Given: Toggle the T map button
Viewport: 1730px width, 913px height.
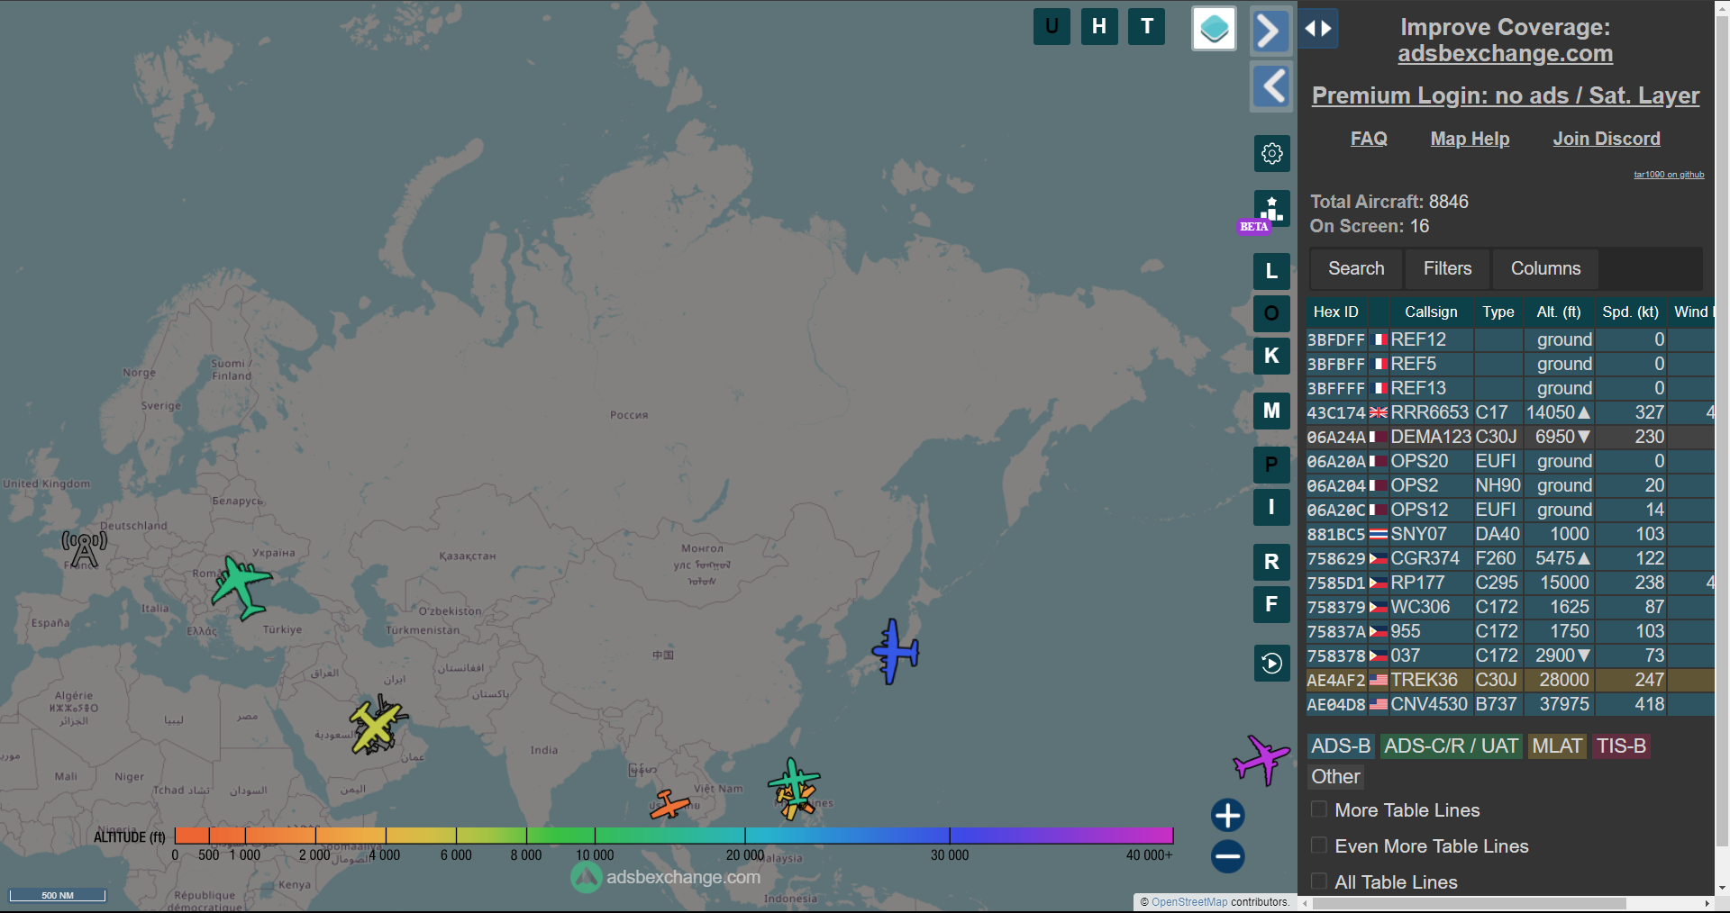Looking at the screenshot, I should [x=1147, y=27].
